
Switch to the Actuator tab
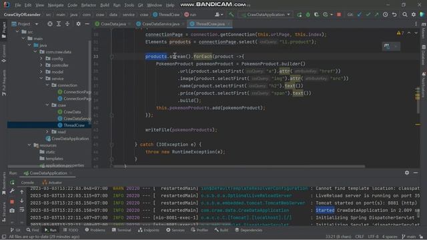(52, 183)
